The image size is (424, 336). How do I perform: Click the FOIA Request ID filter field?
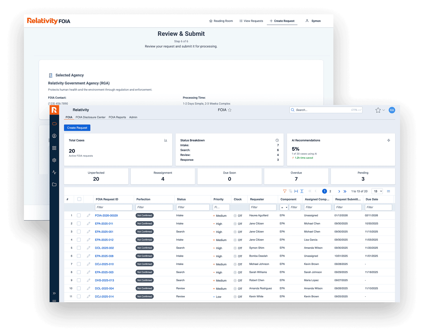[x=114, y=207]
